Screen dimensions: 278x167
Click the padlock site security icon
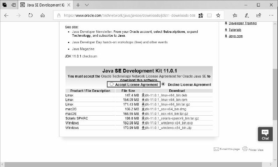click(x=59, y=15)
